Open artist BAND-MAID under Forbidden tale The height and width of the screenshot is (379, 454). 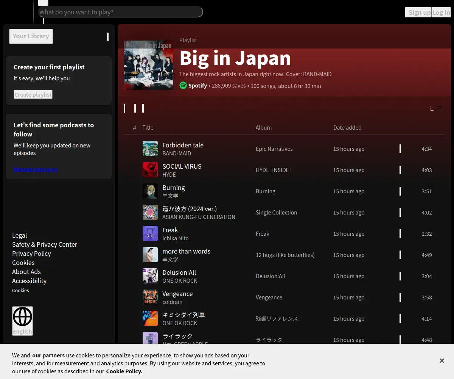(x=177, y=153)
